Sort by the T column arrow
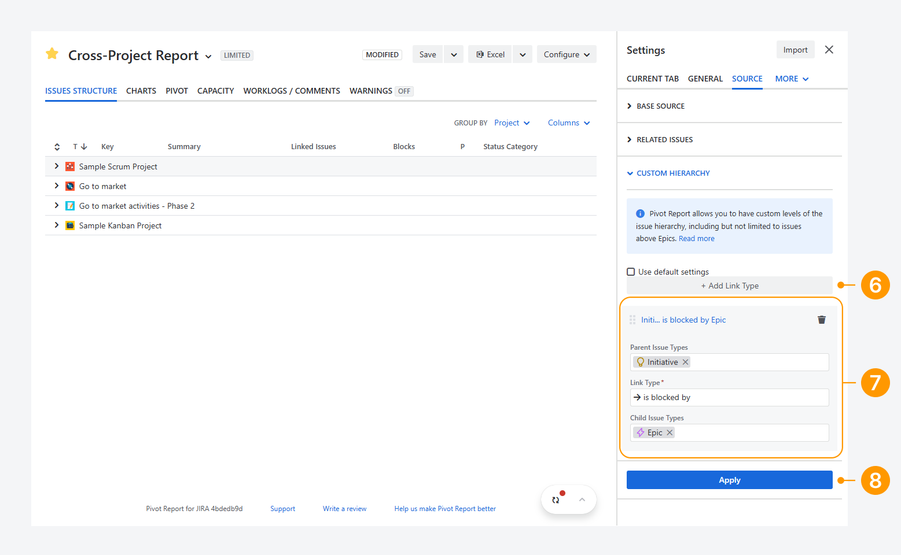901x555 pixels. point(84,147)
